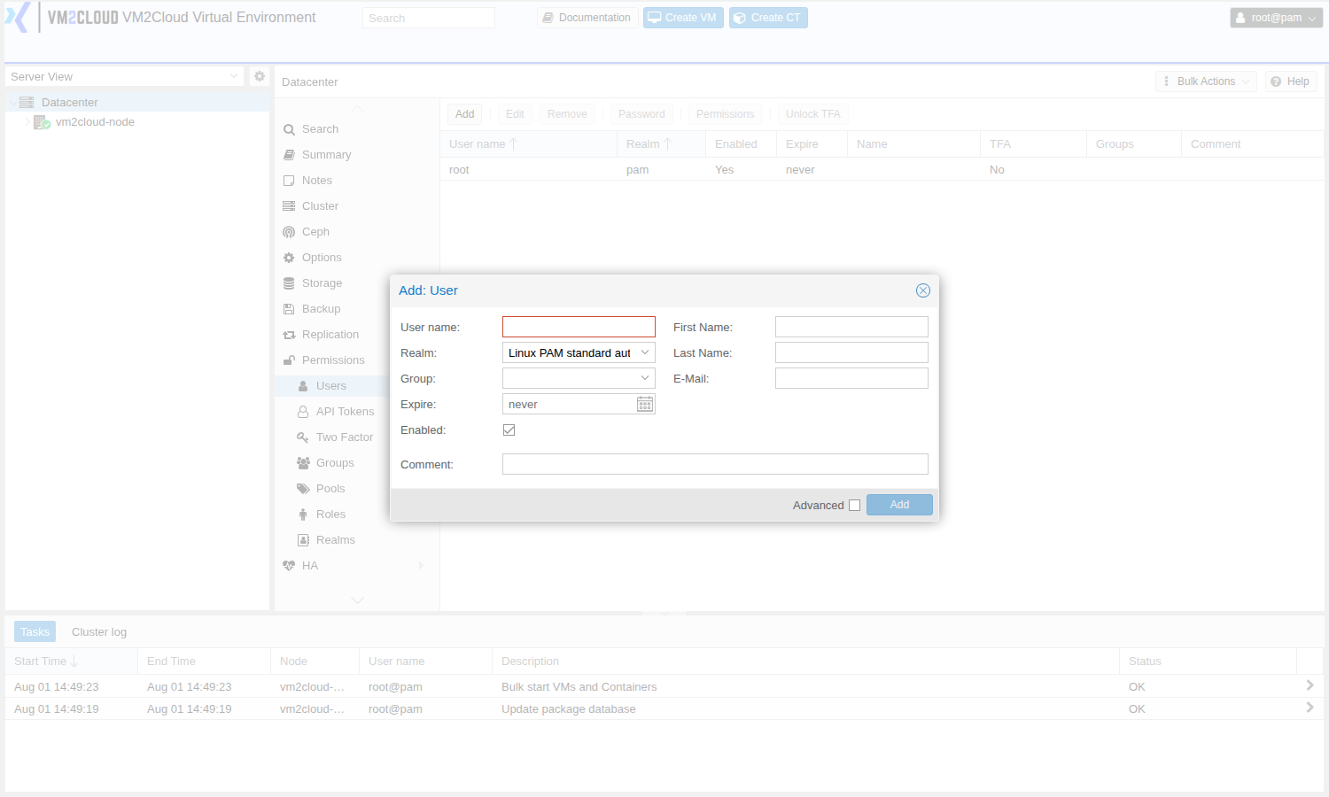
Task: Toggle the Enabled checkbox in dialog
Action: pyautogui.click(x=509, y=429)
